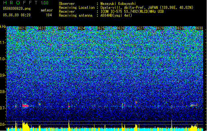Click the date stamp 05.06.09 06:20
This screenshot has width=207, height=131.
click(x=17, y=15)
